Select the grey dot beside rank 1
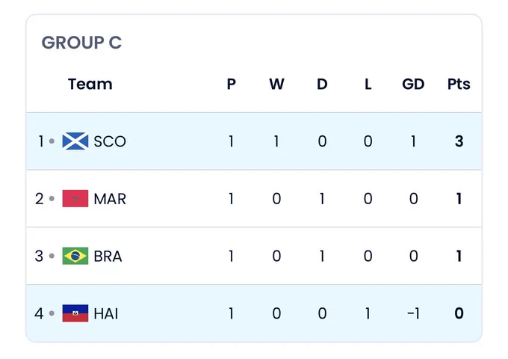508x359 pixels. tap(52, 141)
